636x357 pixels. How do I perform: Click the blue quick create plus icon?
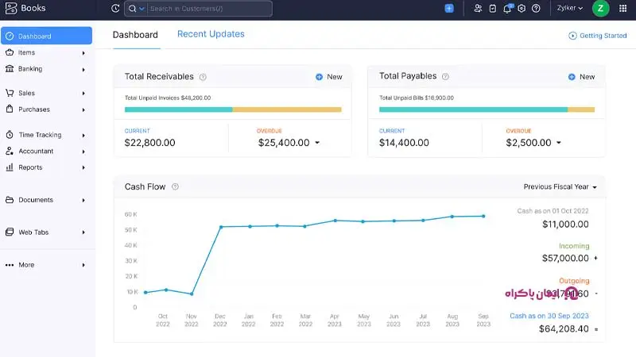tap(449, 9)
